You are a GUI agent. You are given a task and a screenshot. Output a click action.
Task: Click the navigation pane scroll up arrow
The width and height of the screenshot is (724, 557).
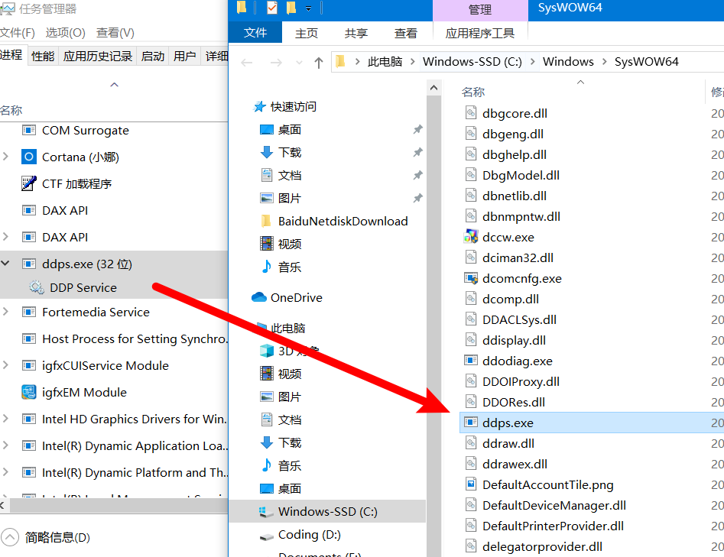point(433,88)
